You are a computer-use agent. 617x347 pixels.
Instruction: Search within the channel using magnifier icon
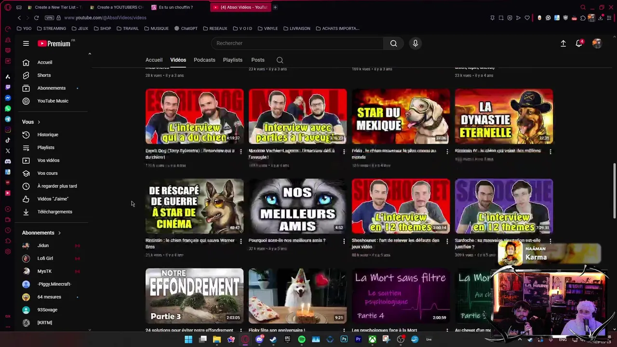point(280,60)
